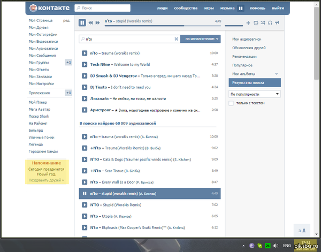Clear the search field with the X icon
This screenshot has height=252, width=321.
(176, 39)
